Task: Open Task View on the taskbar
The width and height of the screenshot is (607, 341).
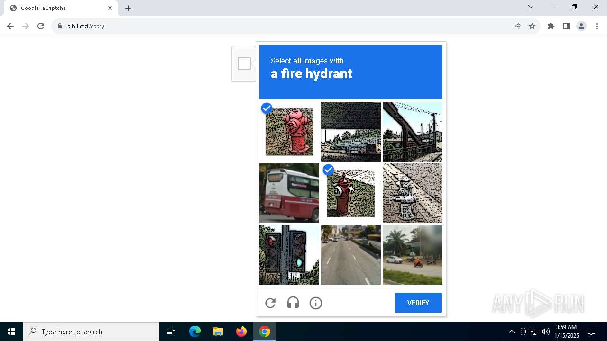Action: [x=171, y=332]
